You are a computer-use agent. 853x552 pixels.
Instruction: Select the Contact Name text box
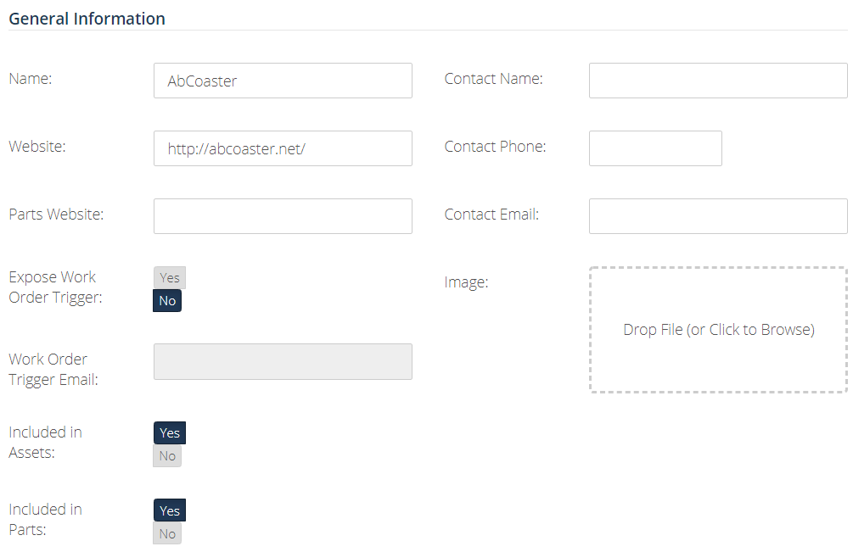click(718, 81)
